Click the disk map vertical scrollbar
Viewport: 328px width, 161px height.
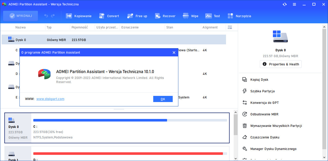tap(235, 125)
